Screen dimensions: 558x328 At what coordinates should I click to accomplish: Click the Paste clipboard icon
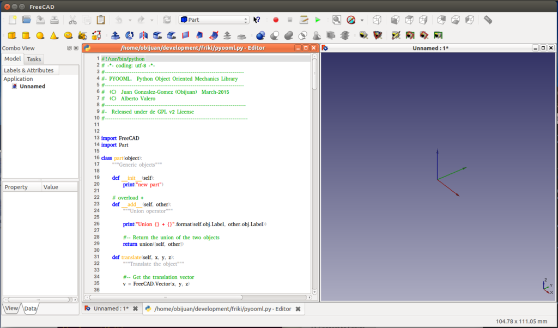(101, 20)
